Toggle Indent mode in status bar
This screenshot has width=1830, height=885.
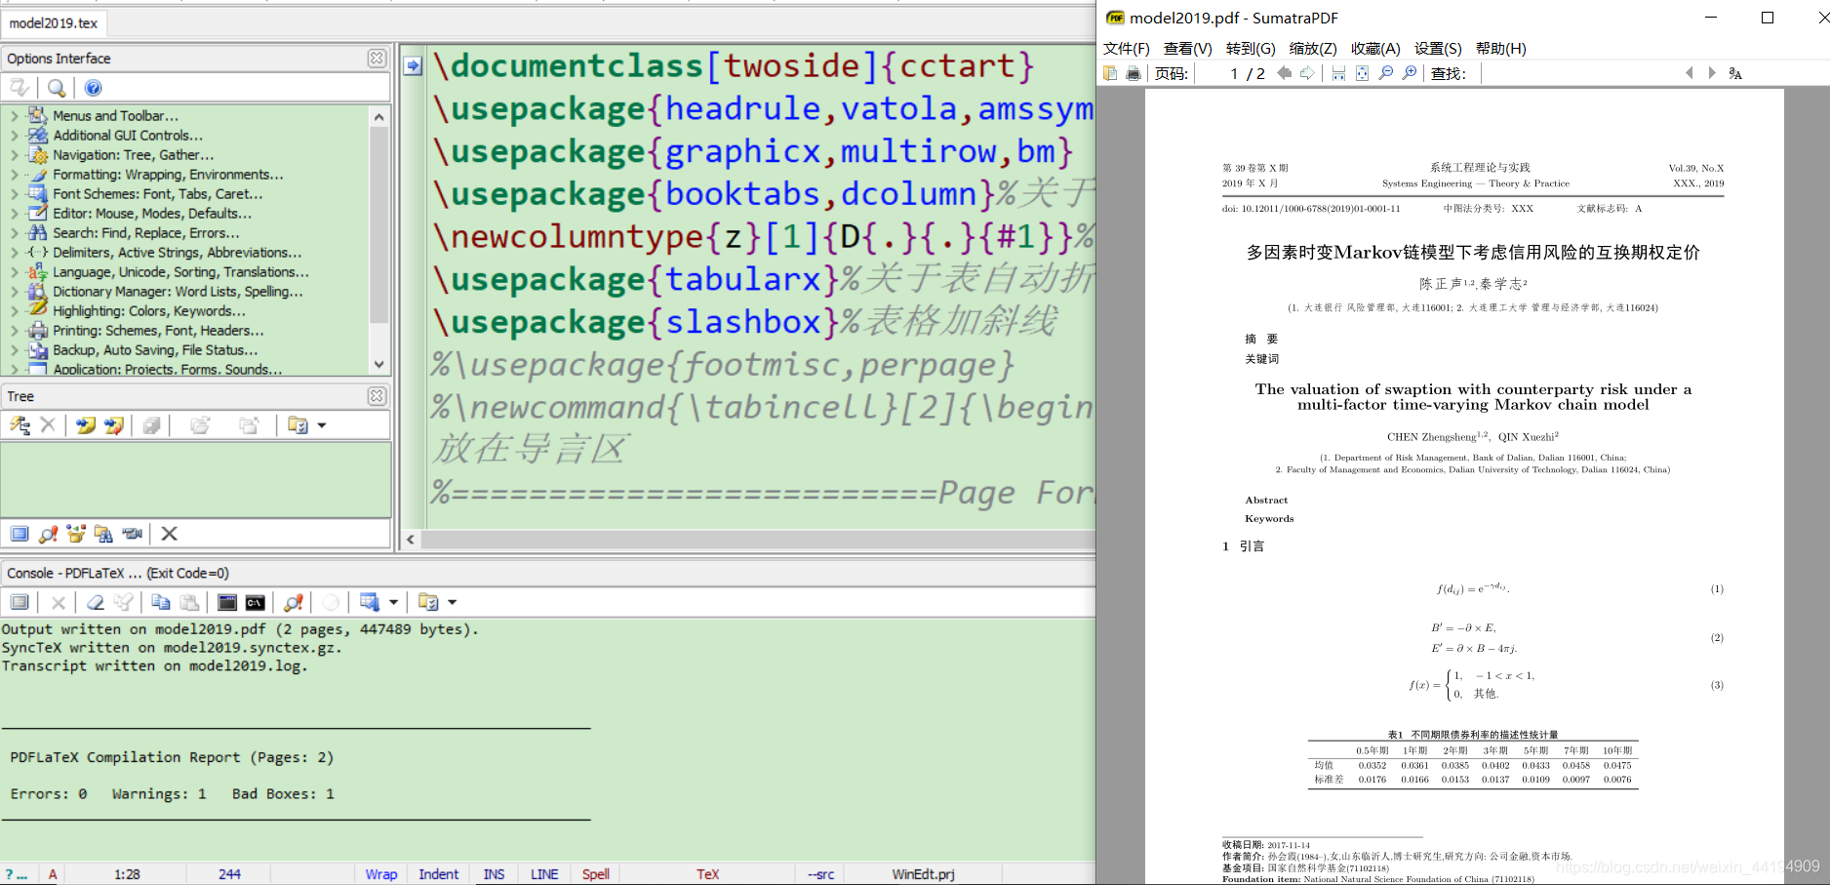(x=439, y=874)
